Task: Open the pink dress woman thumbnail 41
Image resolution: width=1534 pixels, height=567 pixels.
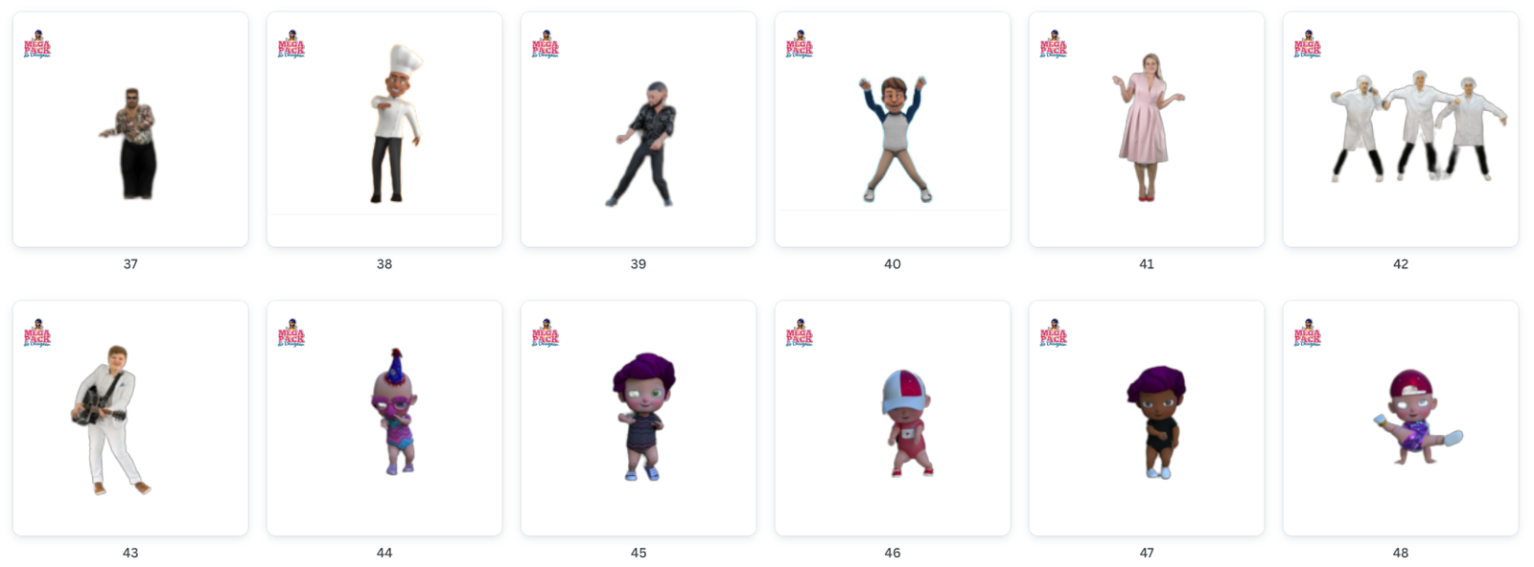Action: pyautogui.click(x=1147, y=129)
